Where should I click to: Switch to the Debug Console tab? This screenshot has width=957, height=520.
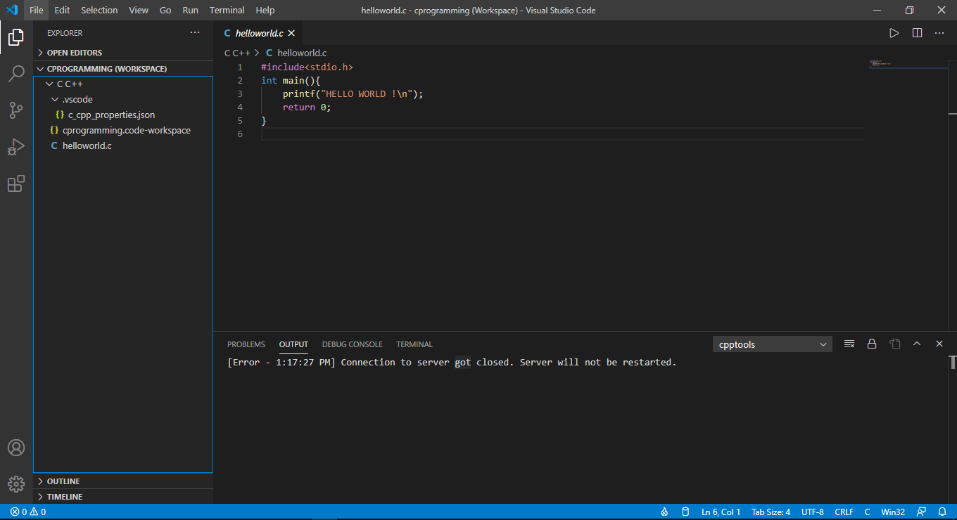[x=353, y=344]
